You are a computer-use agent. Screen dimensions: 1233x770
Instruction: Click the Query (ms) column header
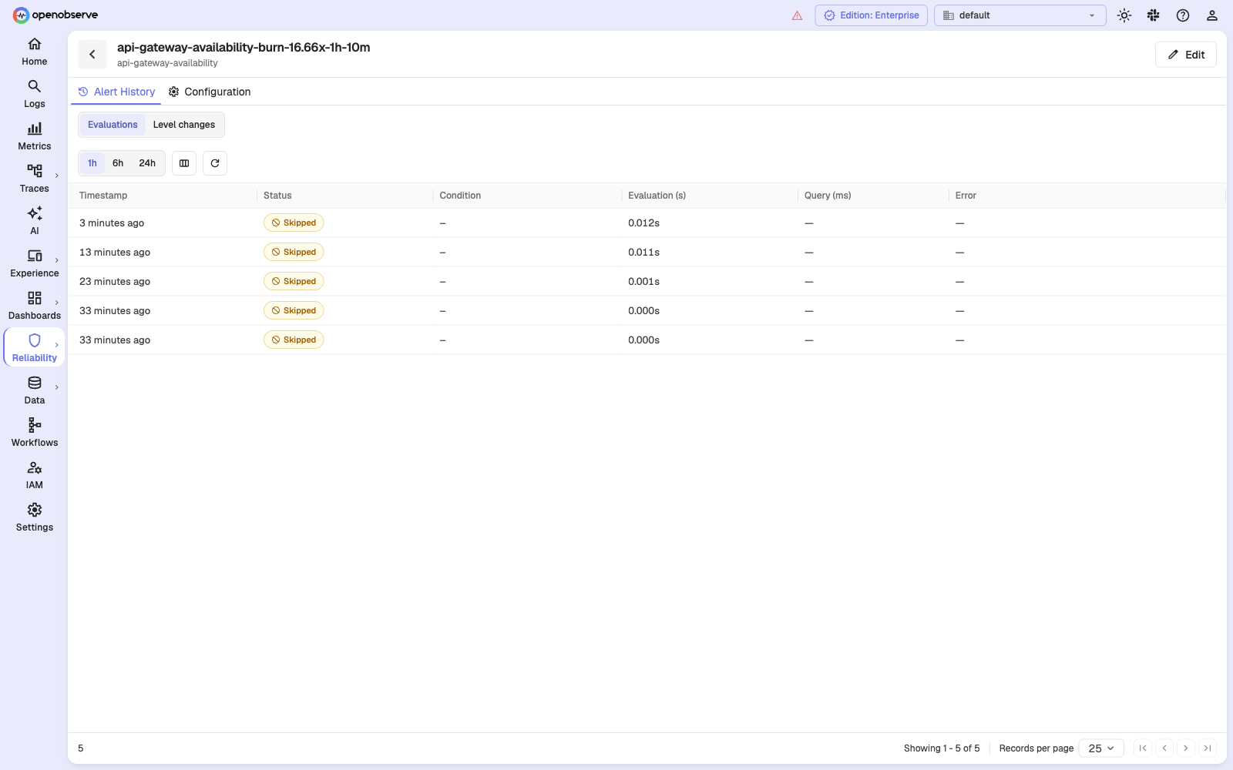pos(828,196)
